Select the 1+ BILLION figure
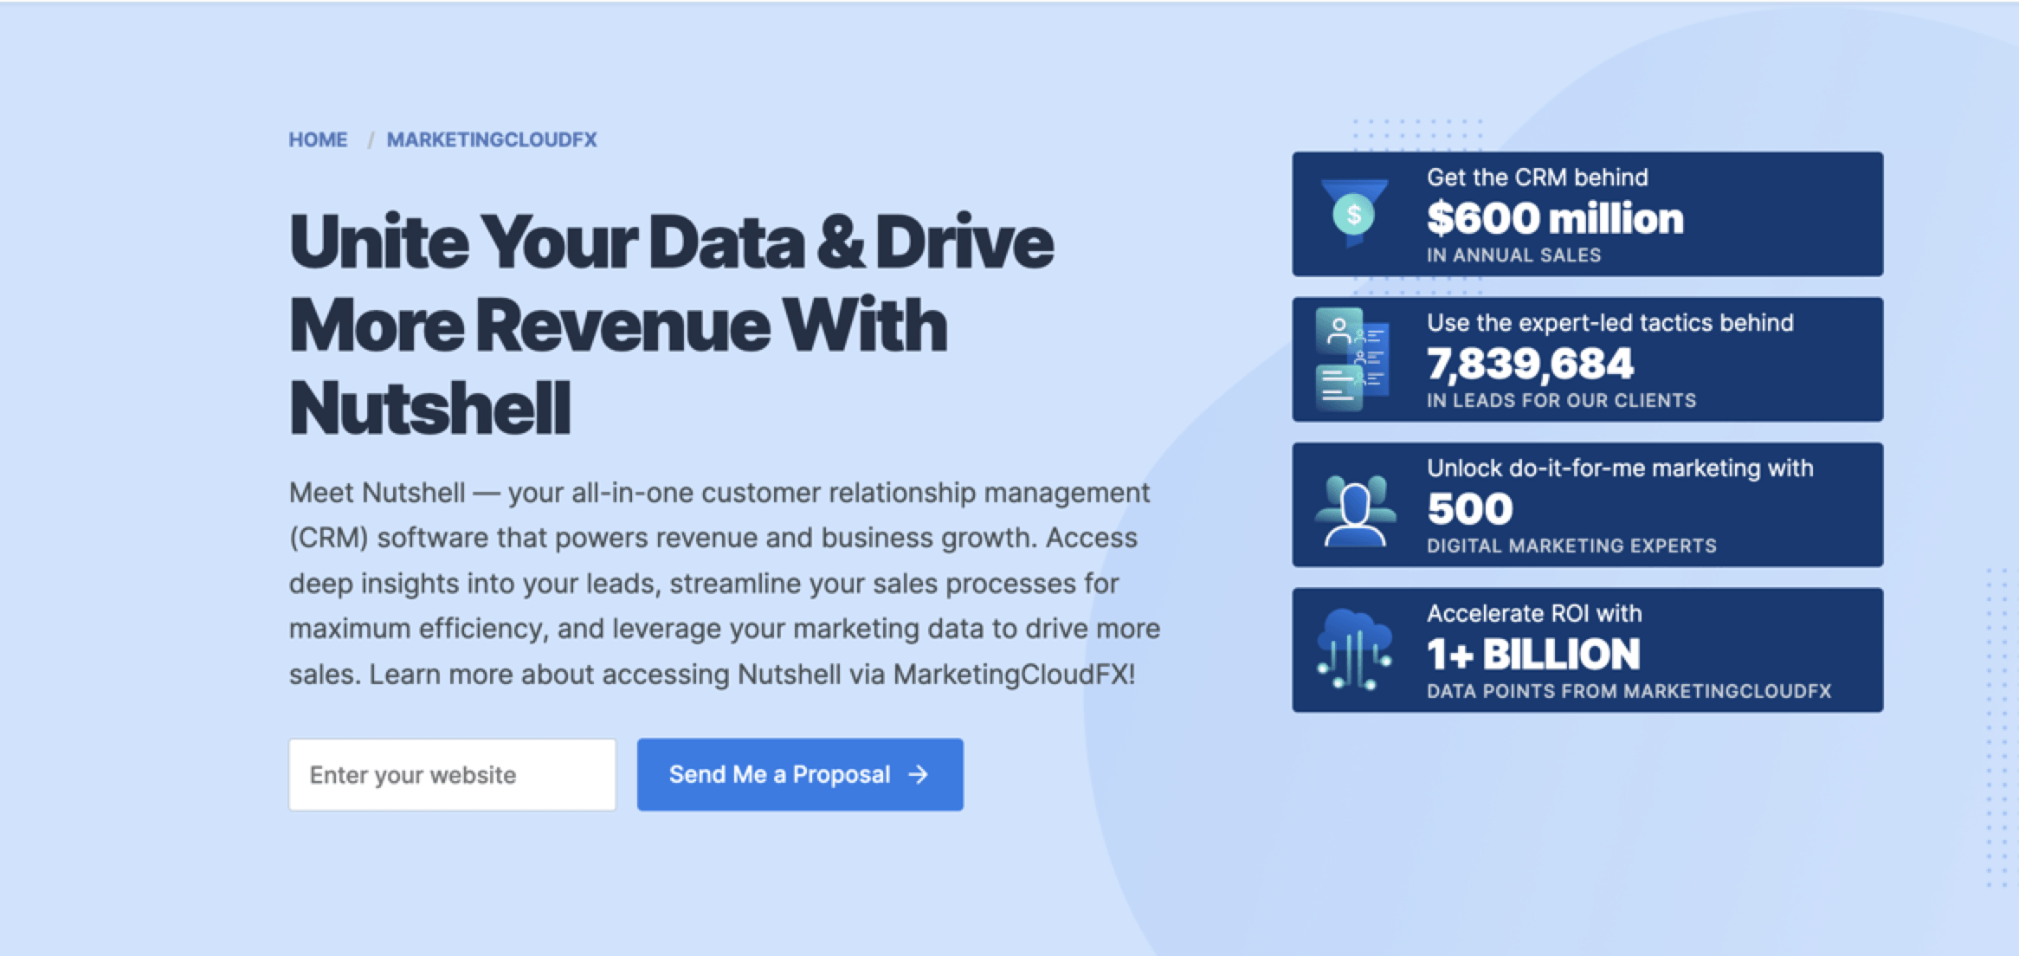Screen dimensions: 2019x956 point(1533,655)
